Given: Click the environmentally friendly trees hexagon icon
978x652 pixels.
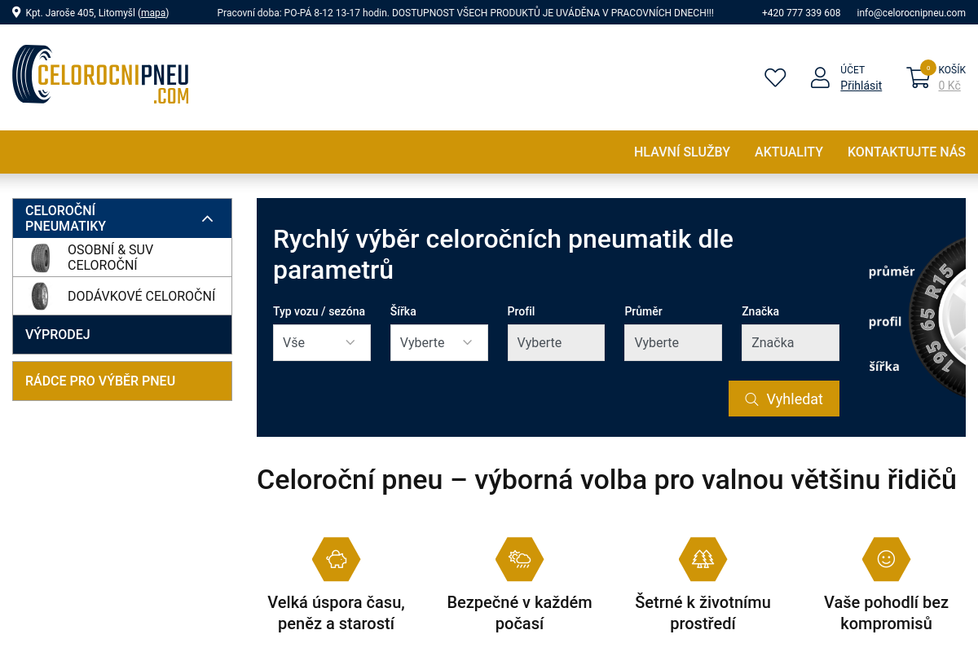Looking at the screenshot, I should [x=703, y=559].
